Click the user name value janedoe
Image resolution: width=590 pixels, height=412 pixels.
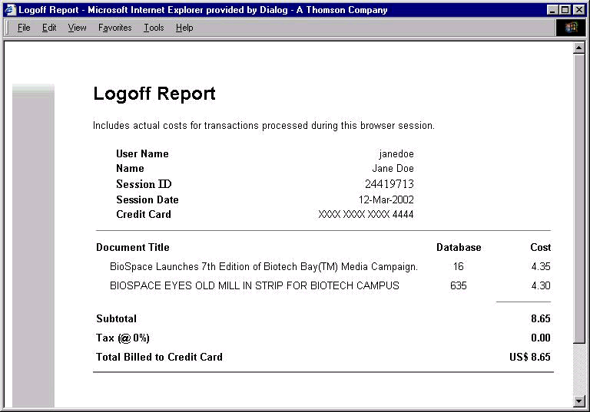[x=396, y=153]
